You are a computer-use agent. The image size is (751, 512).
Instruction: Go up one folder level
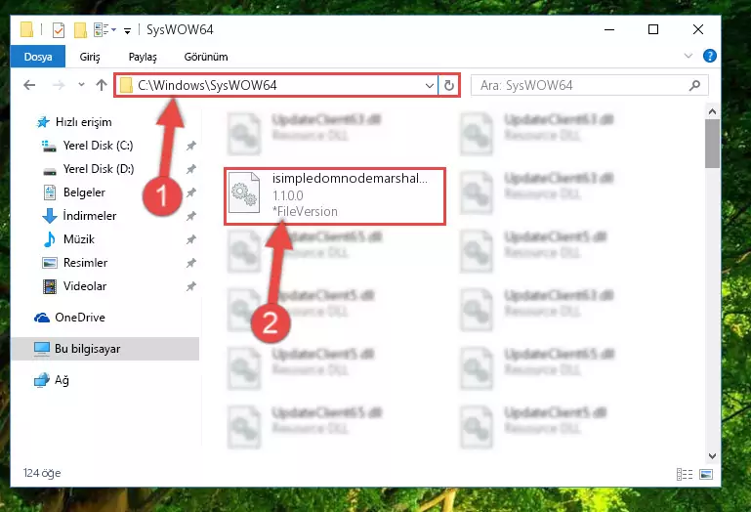pos(101,85)
